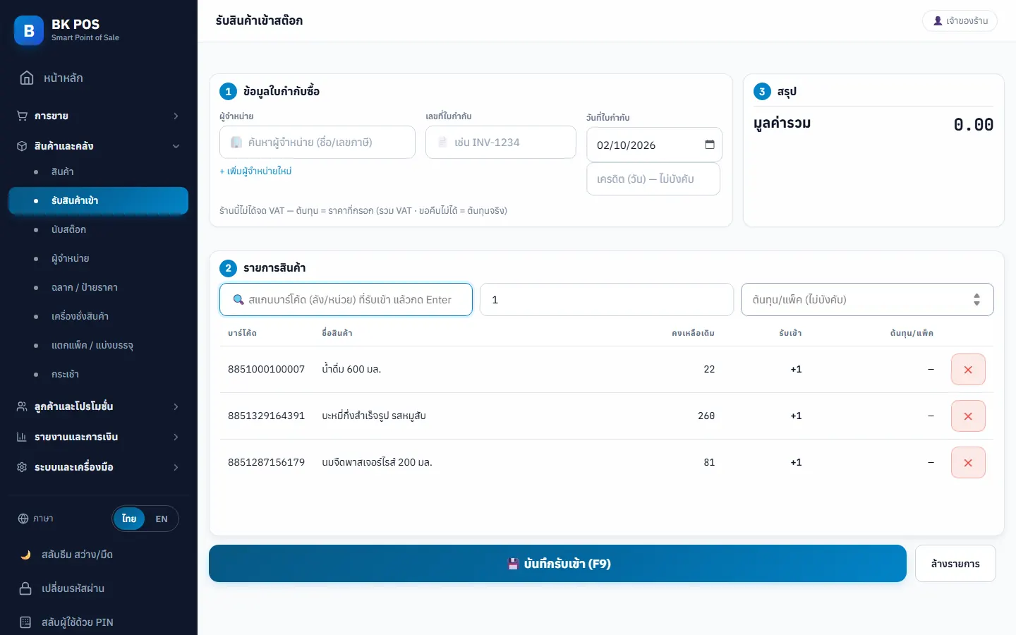Viewport: 1016px width, 635px height.
Task: Switch language to ไทย
Action: coord(129,519)
